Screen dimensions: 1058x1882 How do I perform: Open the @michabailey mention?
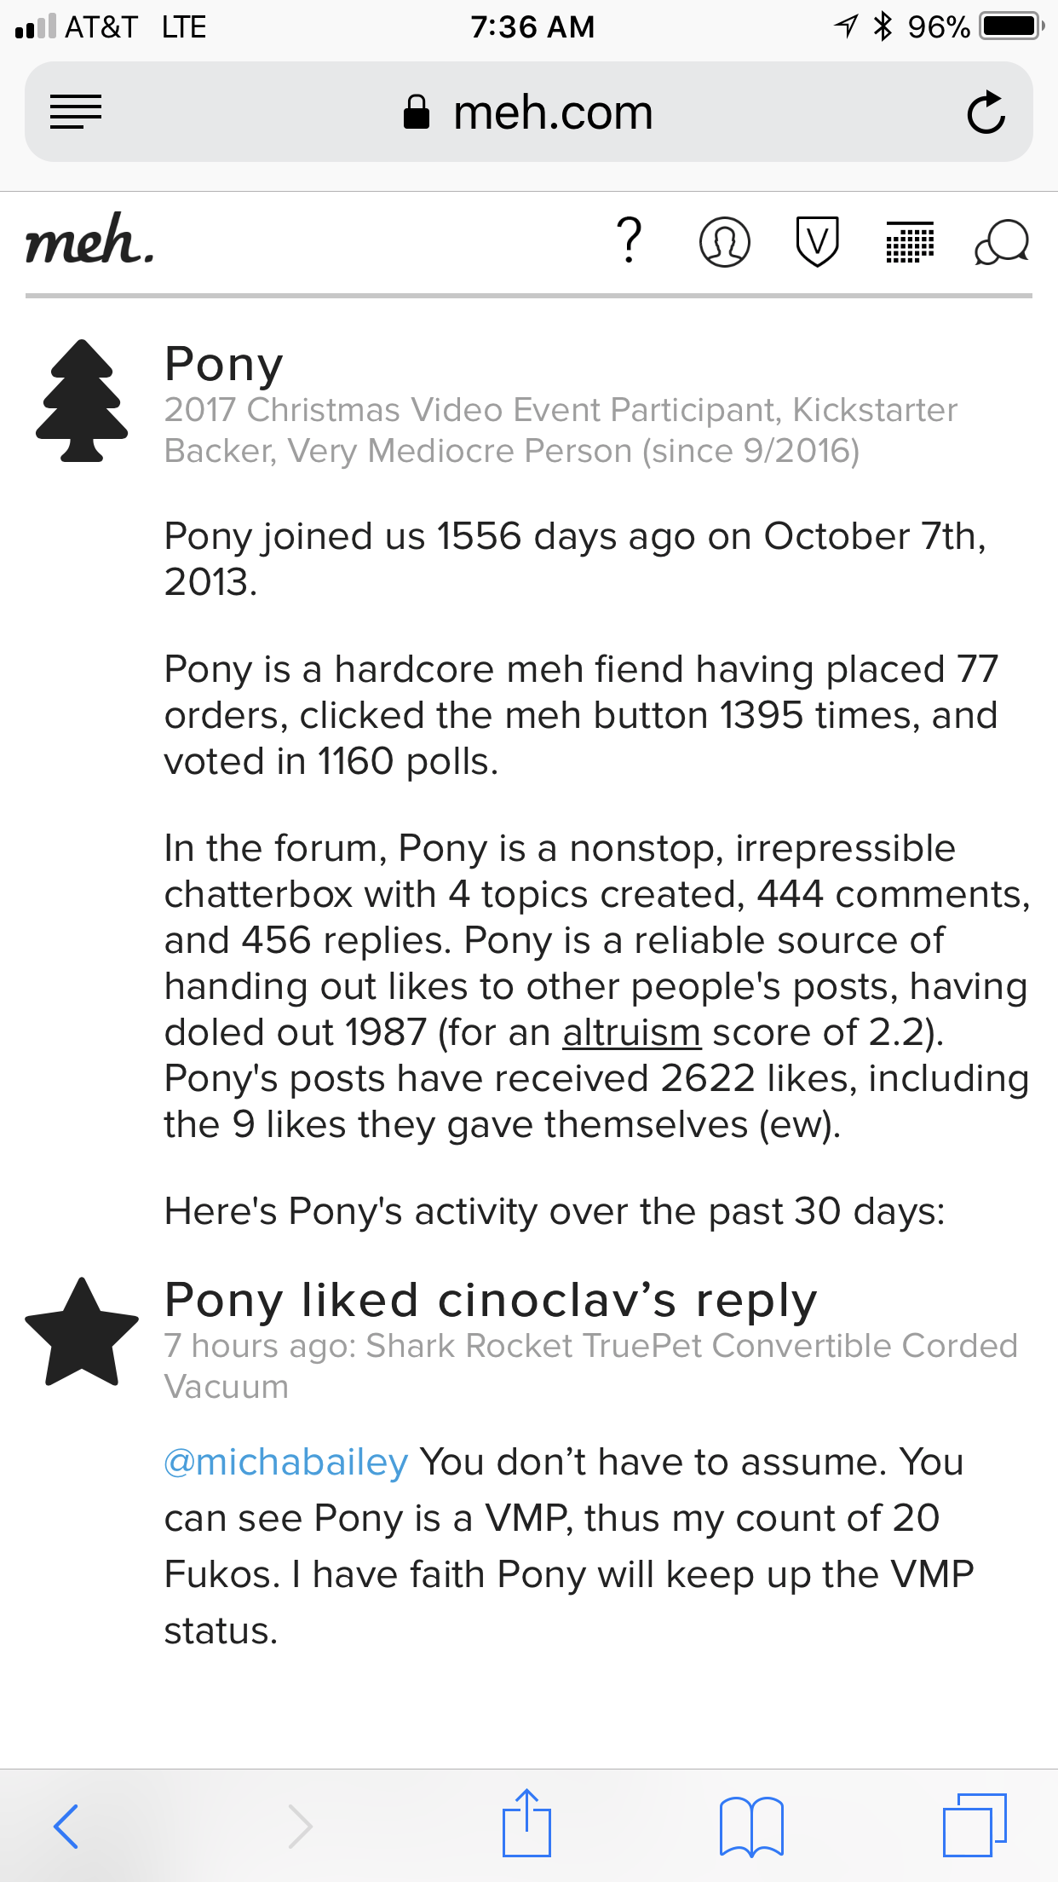click(x=286, y=1462)
